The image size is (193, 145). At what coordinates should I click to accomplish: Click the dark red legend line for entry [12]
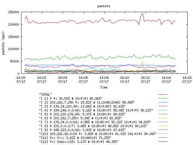163,142
